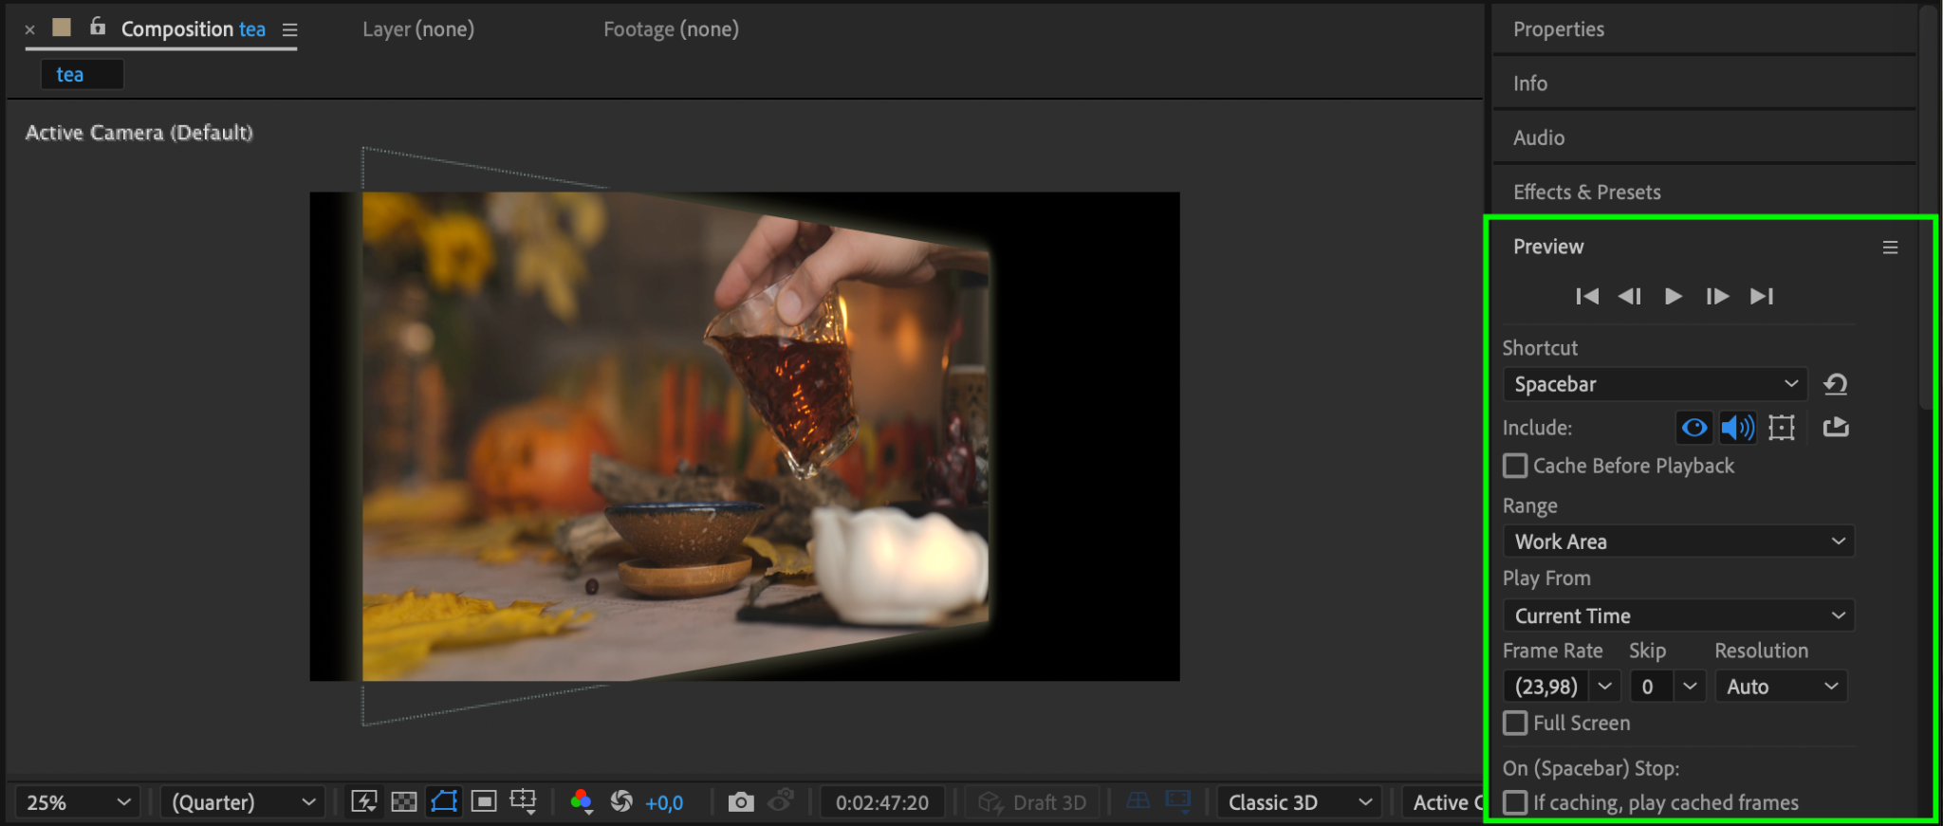Open the Effects & Presets panel
This screenshot has height=826, width=1943.
[1586, 193]
